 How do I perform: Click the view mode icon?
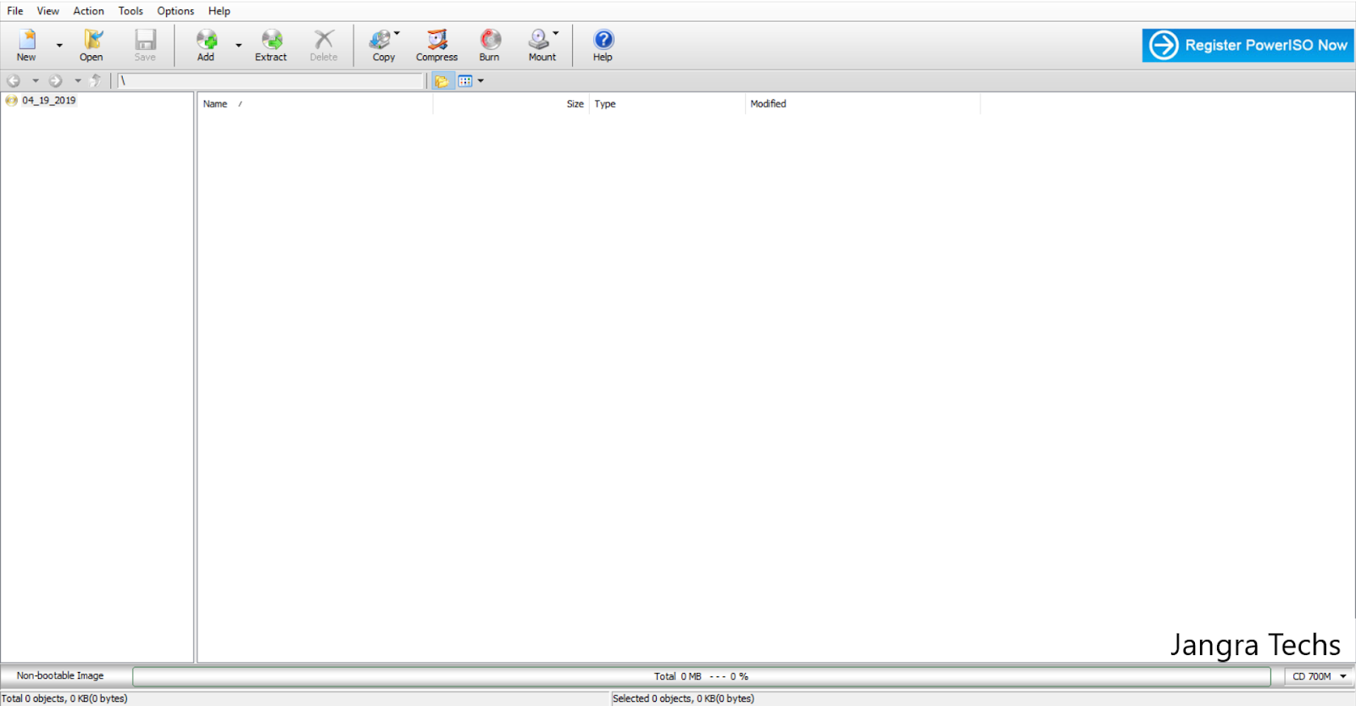(x=465, y=81)
